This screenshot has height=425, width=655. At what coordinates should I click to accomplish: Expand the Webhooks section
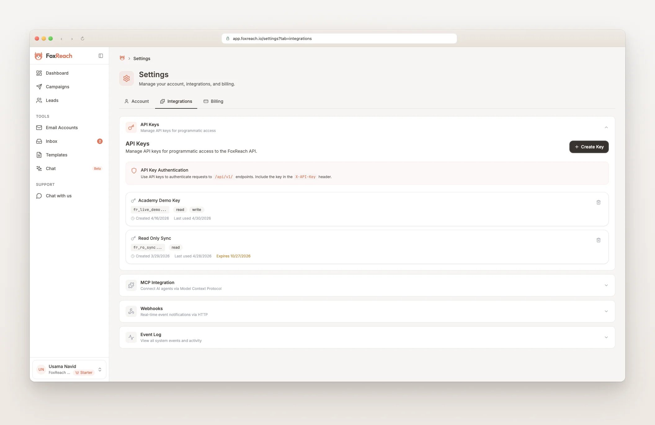click(606, 311)
